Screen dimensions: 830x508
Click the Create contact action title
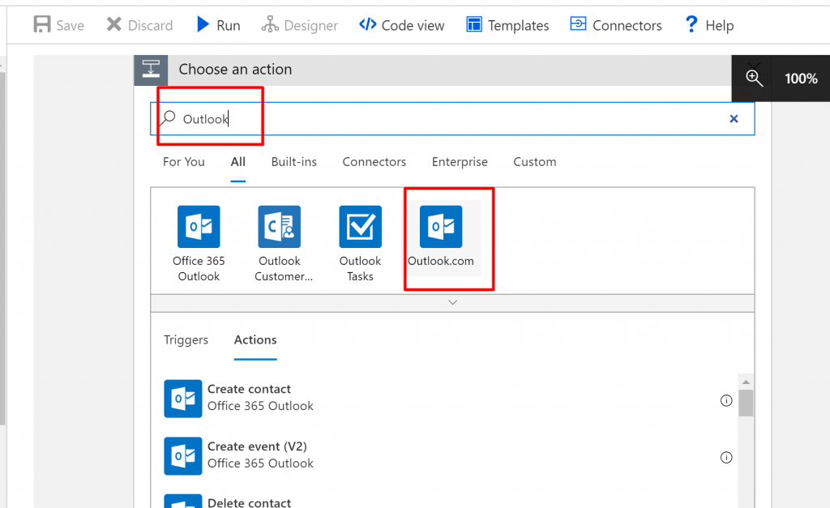(249, 389)
